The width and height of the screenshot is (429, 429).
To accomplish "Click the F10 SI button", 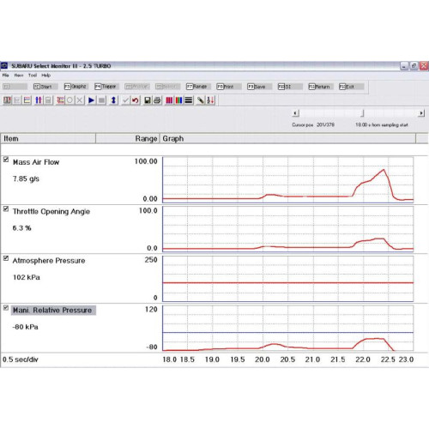I will [x=290, y=87].
